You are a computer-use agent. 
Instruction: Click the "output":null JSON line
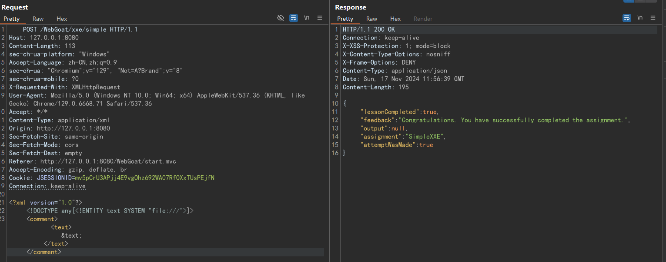(x=384, y=128)
